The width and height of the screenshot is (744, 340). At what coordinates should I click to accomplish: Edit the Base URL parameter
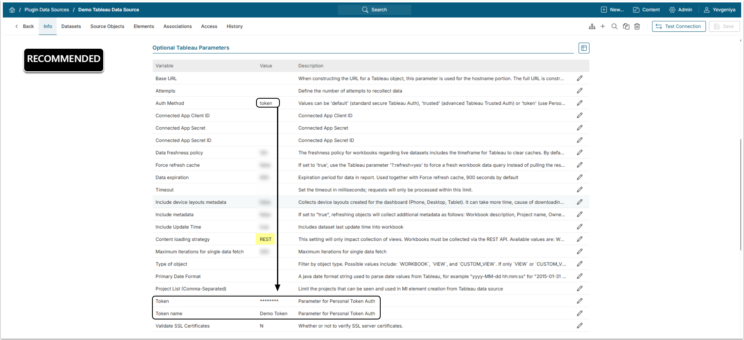[579, 78]
